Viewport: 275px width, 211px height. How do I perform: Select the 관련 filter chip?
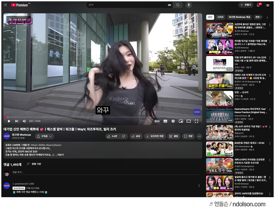[x=259, y=17]
